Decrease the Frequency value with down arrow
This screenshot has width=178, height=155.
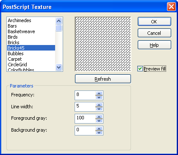99,97
